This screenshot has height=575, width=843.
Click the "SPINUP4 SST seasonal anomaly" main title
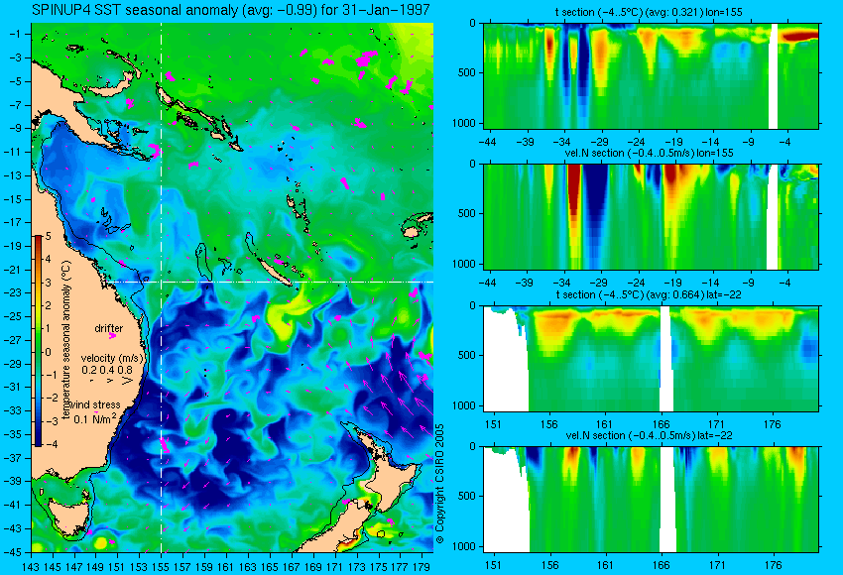[x=231, y=10]
